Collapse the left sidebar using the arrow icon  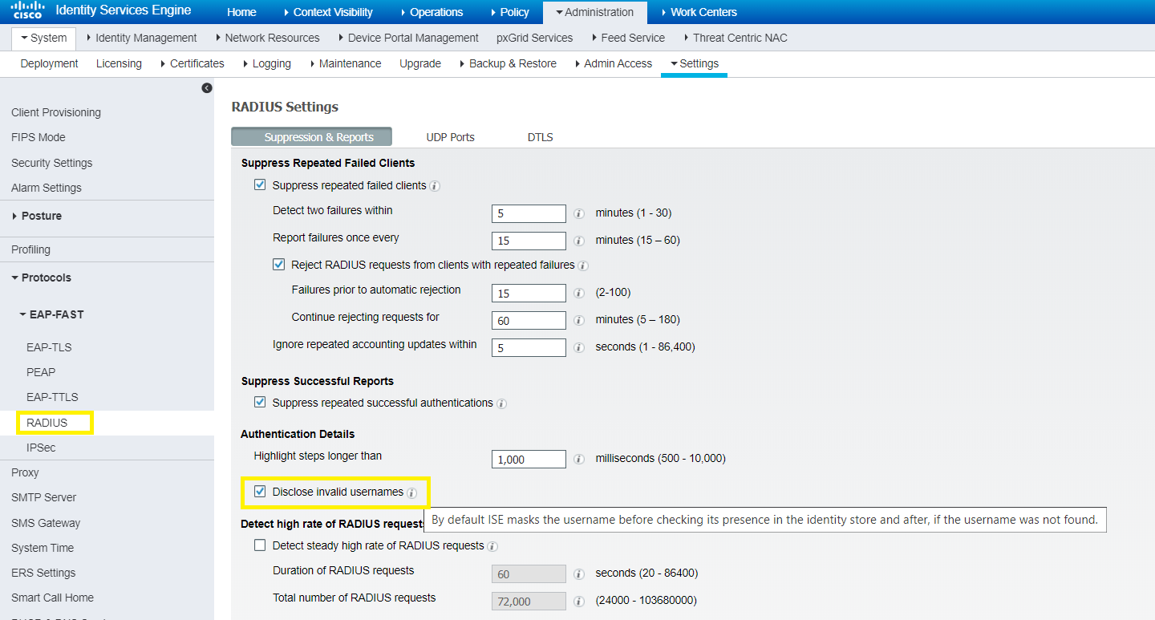tap(207, 87)
